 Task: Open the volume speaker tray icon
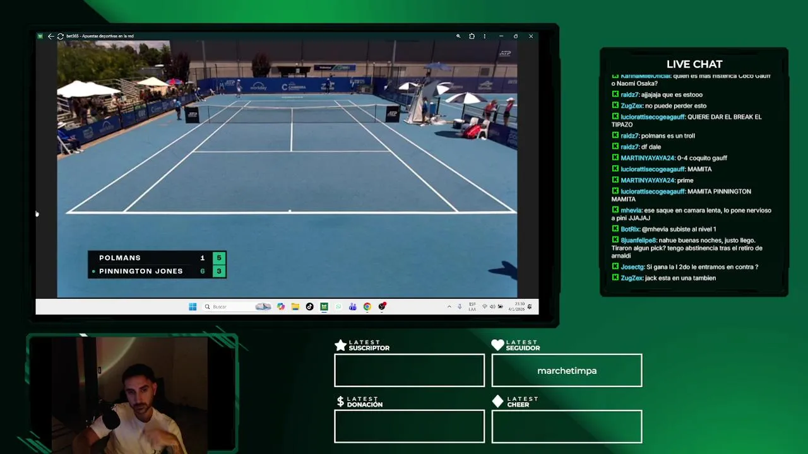click(492, 306)
